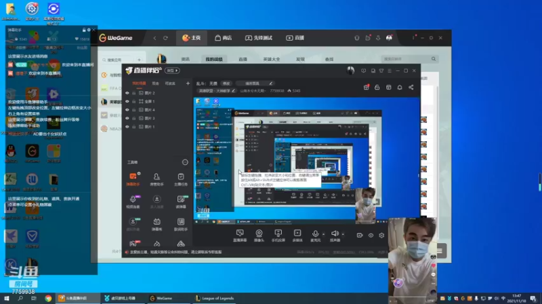This screenshot has height=304, width=542.
Task: Click the record camera icon in bottom control bar
Action: [x=360, y=235]
